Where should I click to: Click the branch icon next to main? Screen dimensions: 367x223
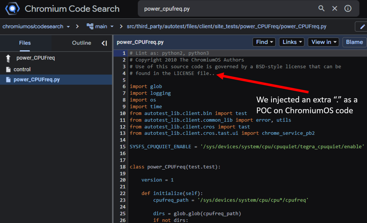point(90,27)
